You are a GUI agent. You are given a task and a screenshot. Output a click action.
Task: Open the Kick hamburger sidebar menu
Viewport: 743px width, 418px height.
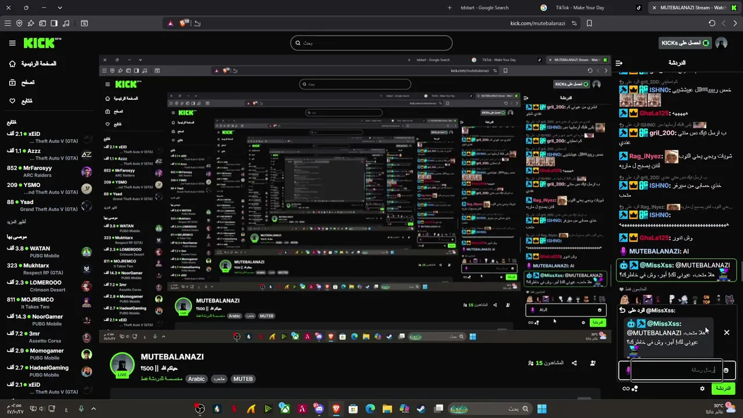(x=12, y=43)
